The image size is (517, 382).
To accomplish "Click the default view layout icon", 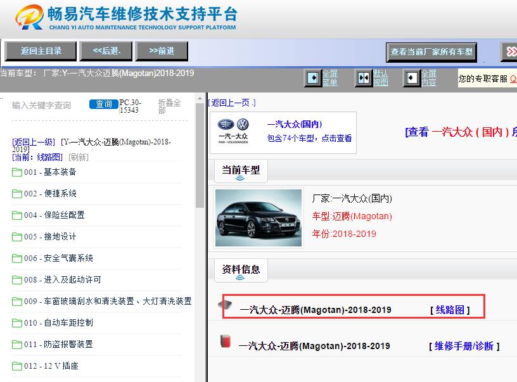I will [363, 78].
